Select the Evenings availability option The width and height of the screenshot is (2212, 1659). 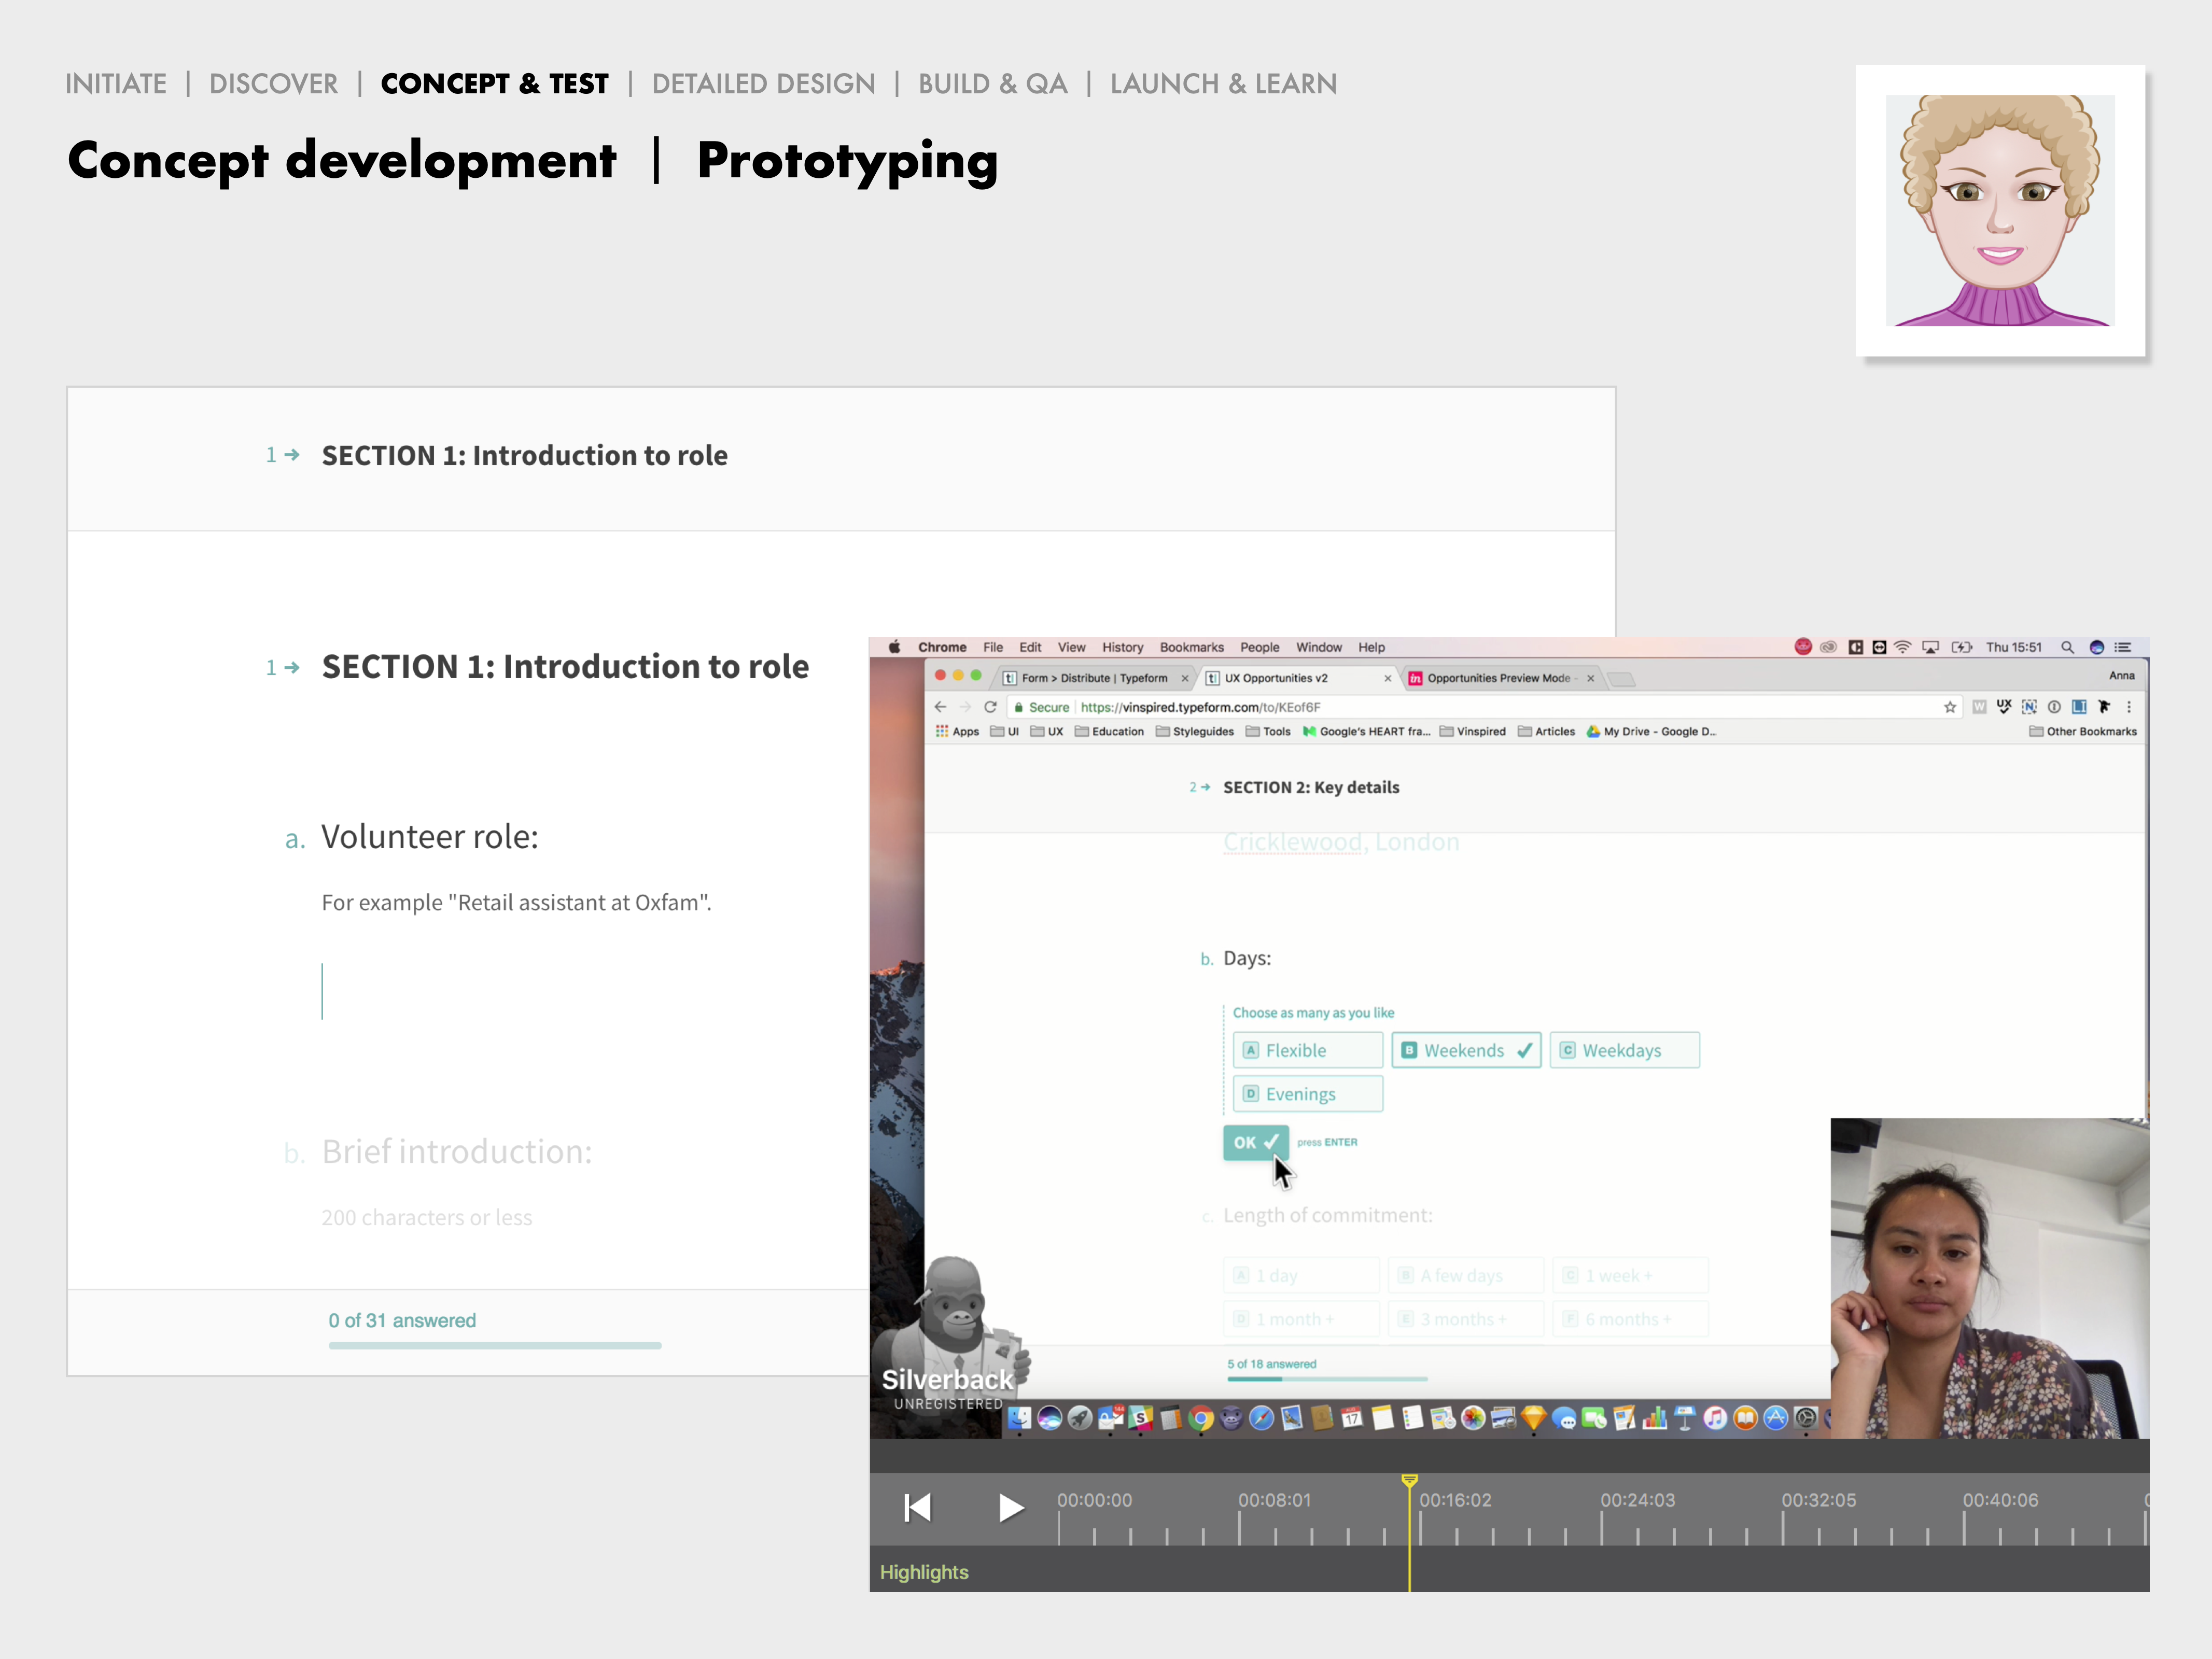tap(1307, 1093)
